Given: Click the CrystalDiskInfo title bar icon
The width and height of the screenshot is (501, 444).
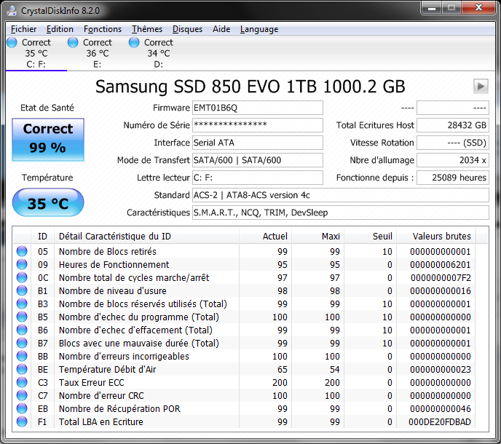Looking at the screenshot, I should (12, 11).
